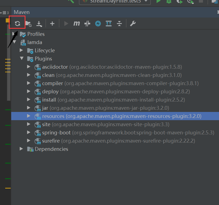Viewport: 219px width, 205px height.
Task: Click Download Sources and Documentation icon
Action: pyautogui.click(x=39, y=24)
